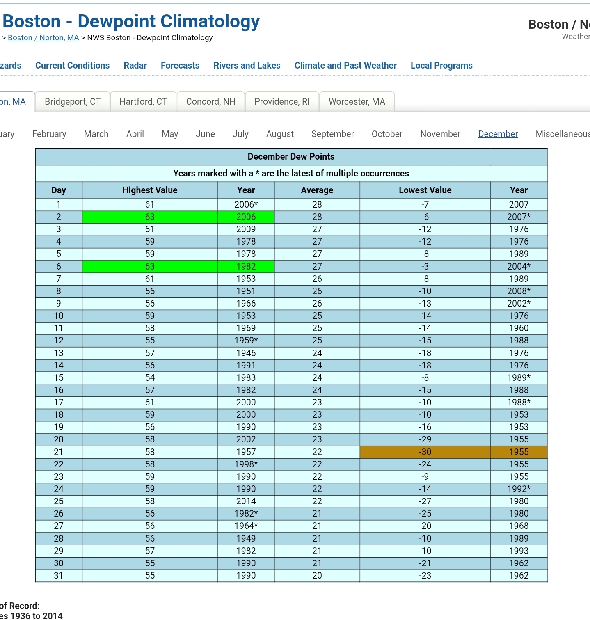Select the Providence, RI tab
The image size is (590, 620).
coord(282,102)
